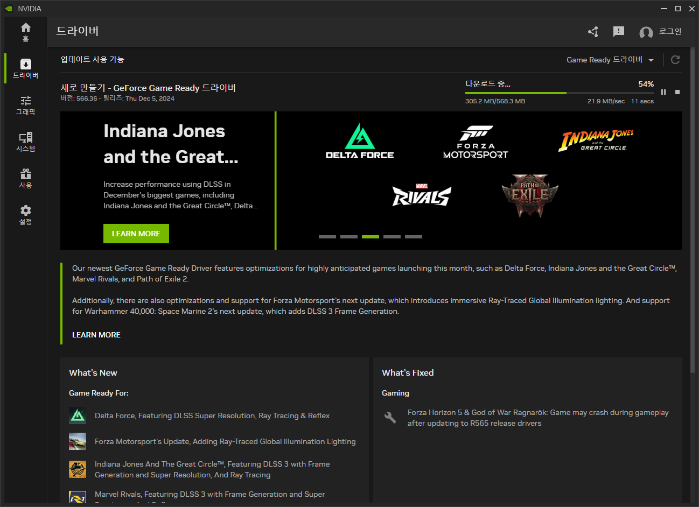Click the Path of Exile logo
The image size is (699, 507).
530,195
